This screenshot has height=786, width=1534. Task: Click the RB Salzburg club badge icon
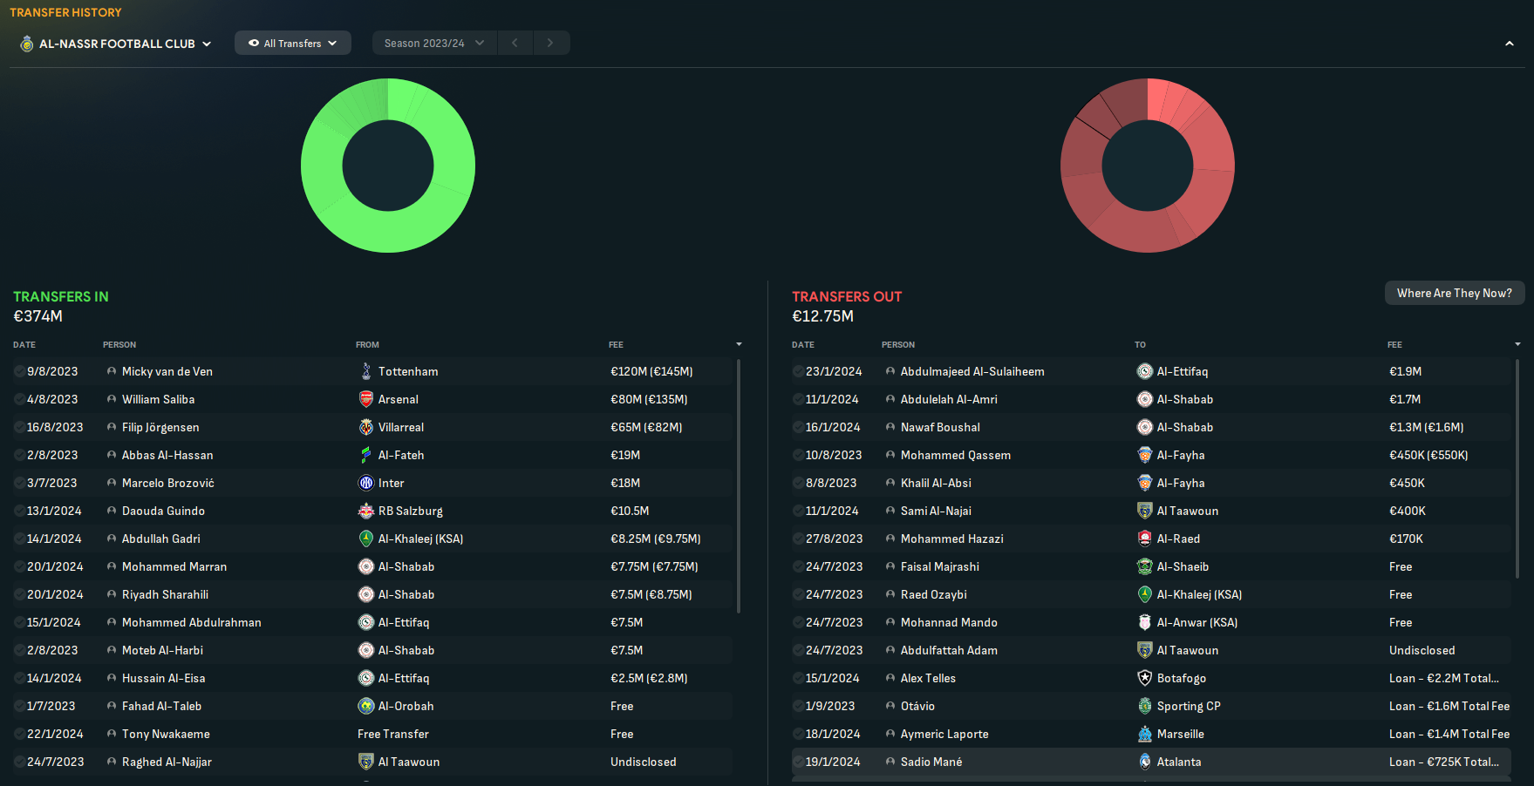point(366,511)
